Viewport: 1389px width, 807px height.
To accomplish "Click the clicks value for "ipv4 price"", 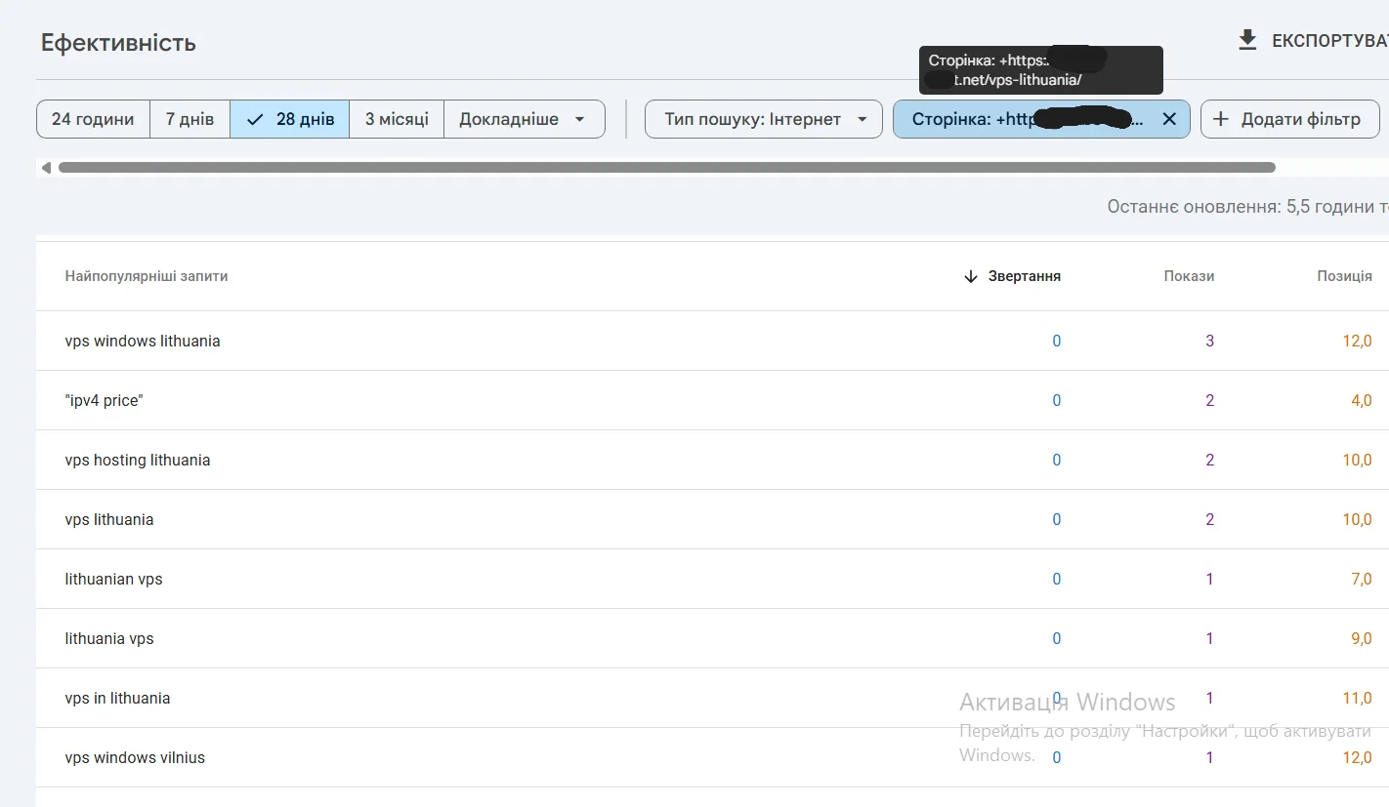I will click(1056, 400).
